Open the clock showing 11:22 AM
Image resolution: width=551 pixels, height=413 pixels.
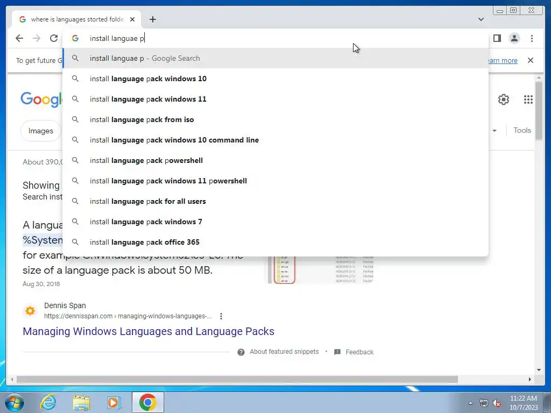[524, 403]
